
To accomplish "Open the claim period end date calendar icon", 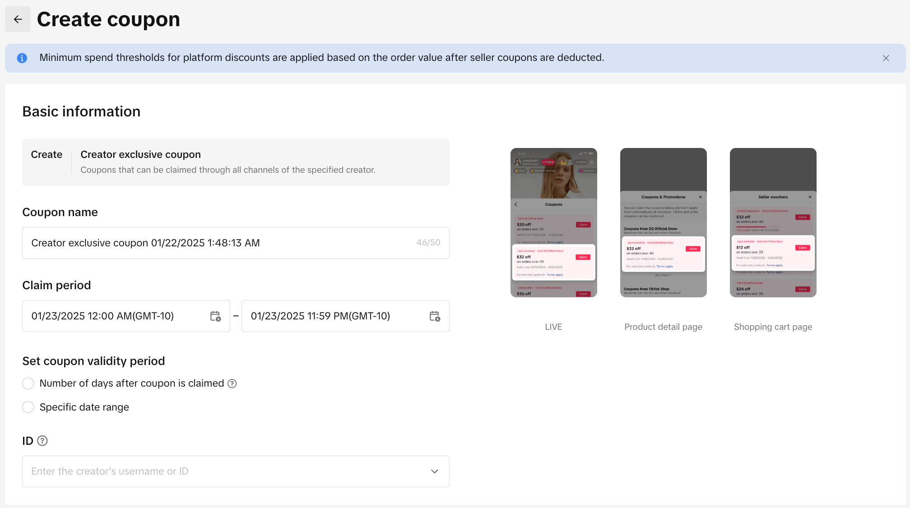I will pyautogui.click(x=435, y=316).
